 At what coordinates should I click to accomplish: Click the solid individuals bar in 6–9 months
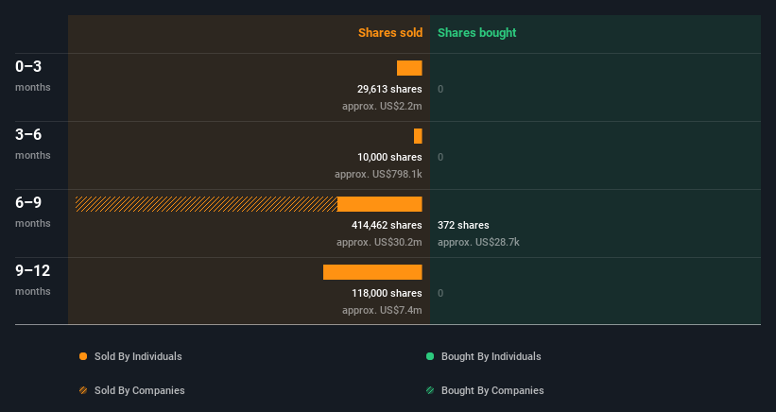(x=380, y=204)
